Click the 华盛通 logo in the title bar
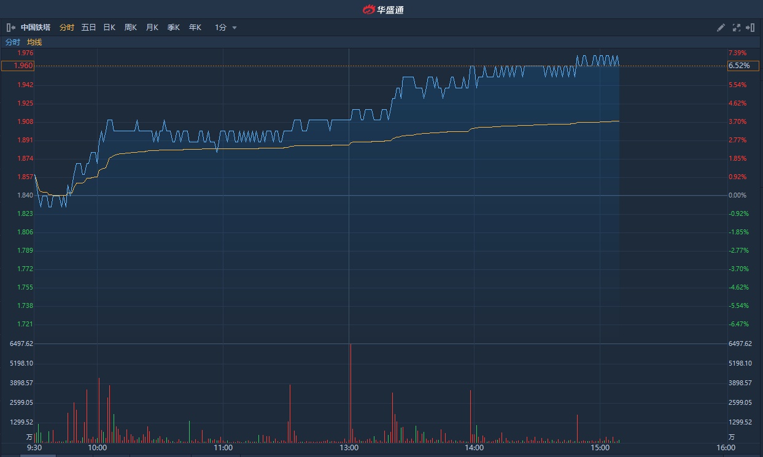 click(382, 9)
